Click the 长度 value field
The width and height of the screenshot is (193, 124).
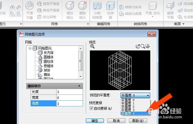coord(70,92)
